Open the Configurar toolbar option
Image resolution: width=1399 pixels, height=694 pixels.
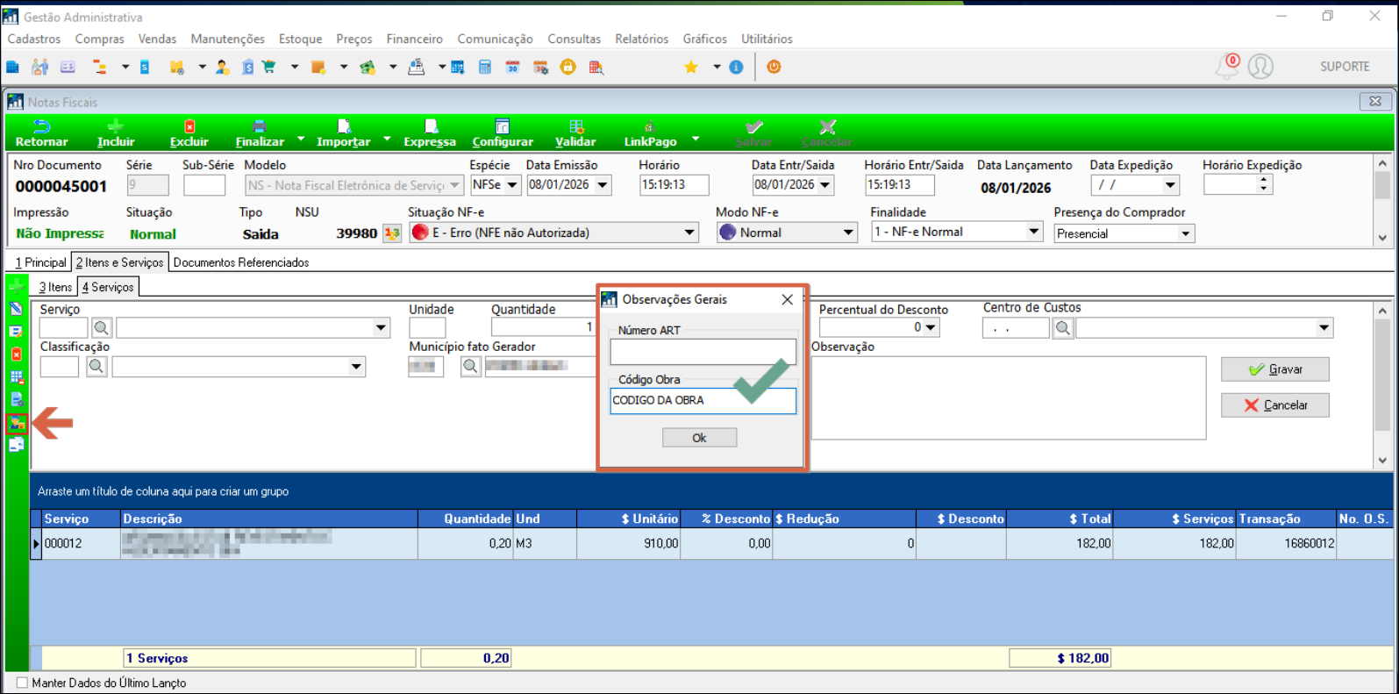click(502, 127)
